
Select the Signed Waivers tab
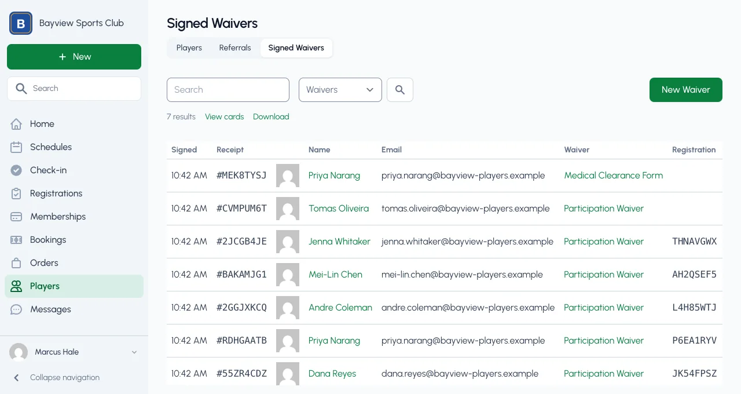(x=296, y=48)
